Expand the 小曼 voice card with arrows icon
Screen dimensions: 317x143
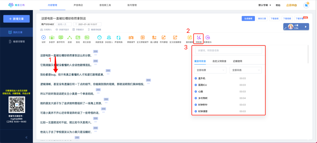(x=285, y=28)
